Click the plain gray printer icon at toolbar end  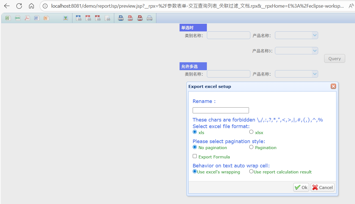pos(149,18)
